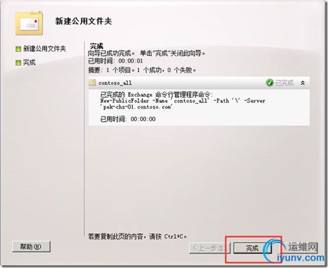The width and height of the screenshot is (328, 268).
Task: Click the green square beside 新建公用文件夹 step
Action: coord(18,49)
